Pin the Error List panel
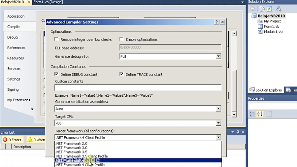The height and width of the screenshot is (167, 297). coord(238,132)
